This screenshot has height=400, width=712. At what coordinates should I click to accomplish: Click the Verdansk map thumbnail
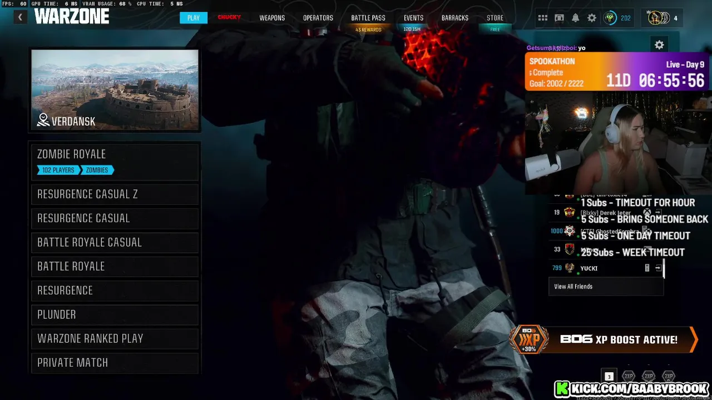[x=115, y=90]
